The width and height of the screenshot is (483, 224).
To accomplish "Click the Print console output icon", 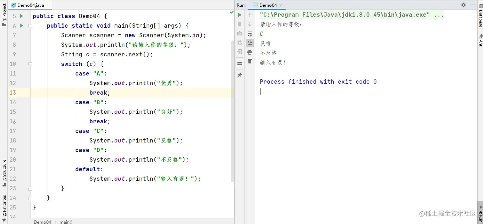I will [x=250, y=52].
